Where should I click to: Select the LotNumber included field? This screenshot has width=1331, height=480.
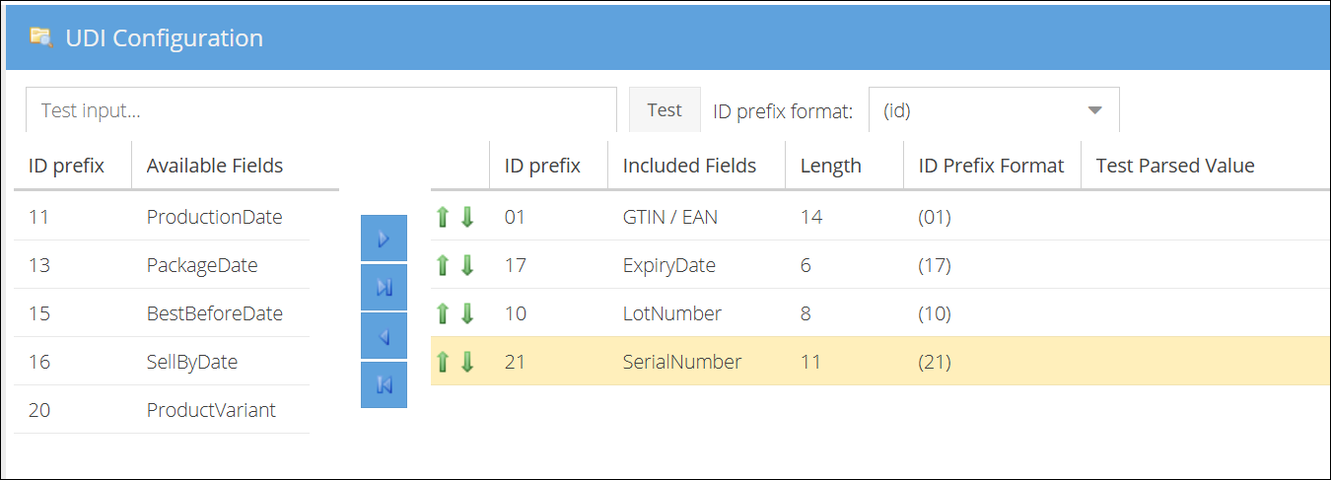coord(672,313)
